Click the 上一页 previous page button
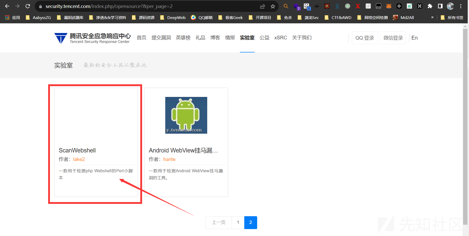This screenshot has width=469, height=236. click(219, 222)
